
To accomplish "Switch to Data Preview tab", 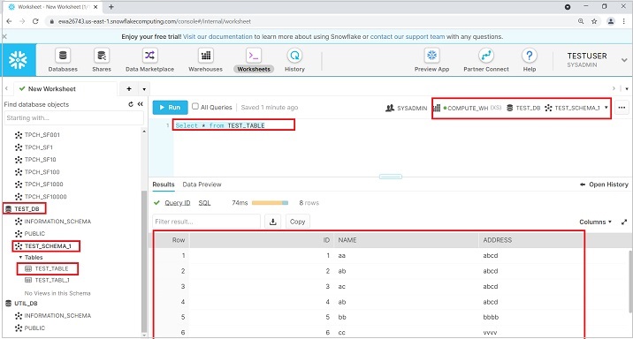I will click(x=202, y=185).
